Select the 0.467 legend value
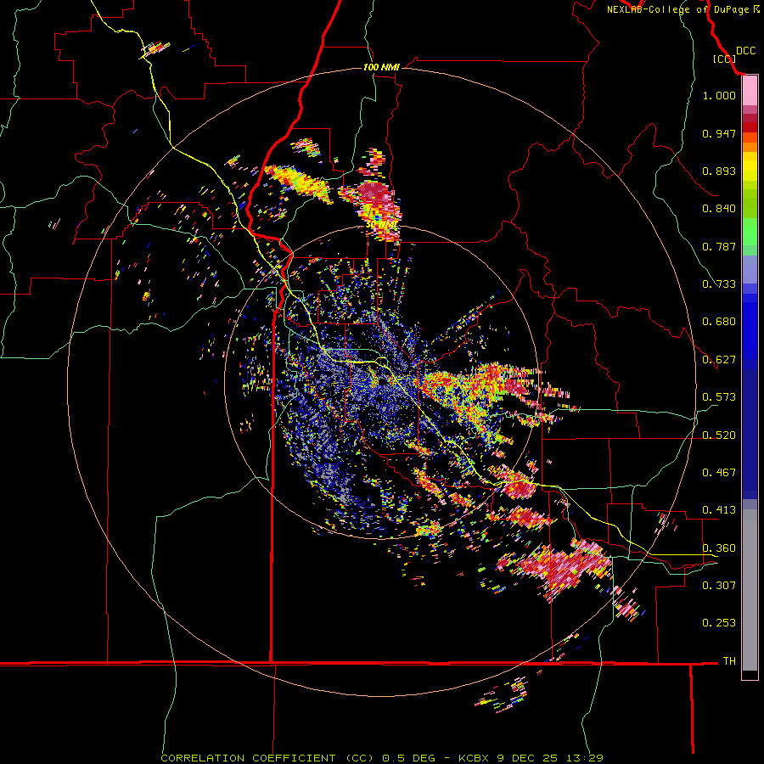The height and width of the screenshot is (764, 764). click(x=719, y=473)
